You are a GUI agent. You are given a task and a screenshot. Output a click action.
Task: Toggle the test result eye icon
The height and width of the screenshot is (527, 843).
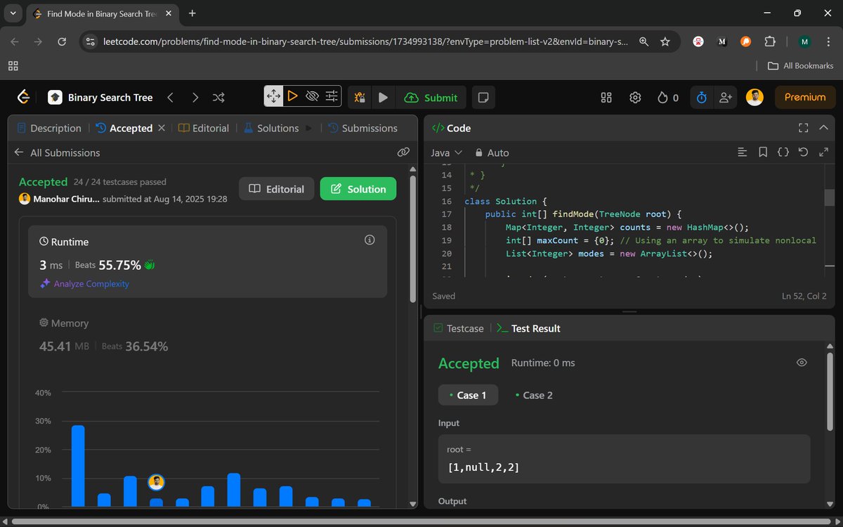(802, 363)
